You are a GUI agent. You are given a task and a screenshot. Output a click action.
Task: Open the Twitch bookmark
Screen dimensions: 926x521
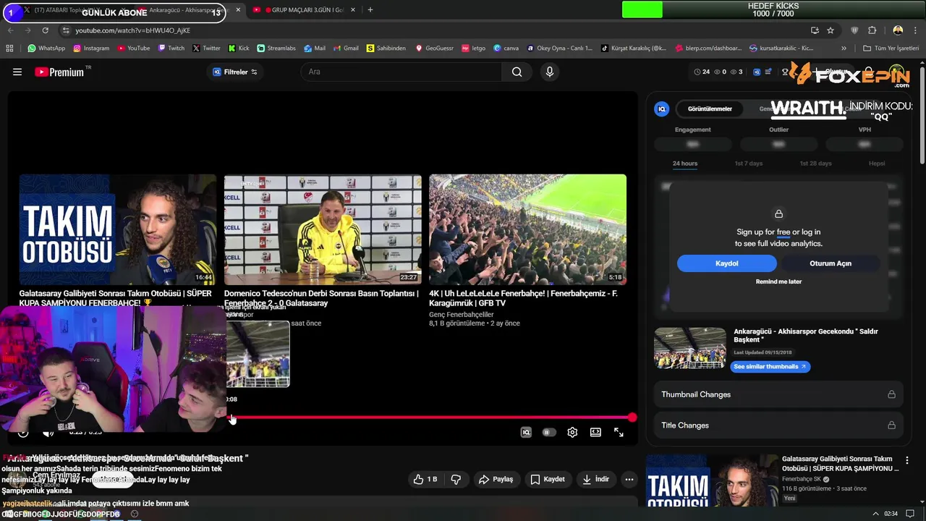click(x=171, y=48)
